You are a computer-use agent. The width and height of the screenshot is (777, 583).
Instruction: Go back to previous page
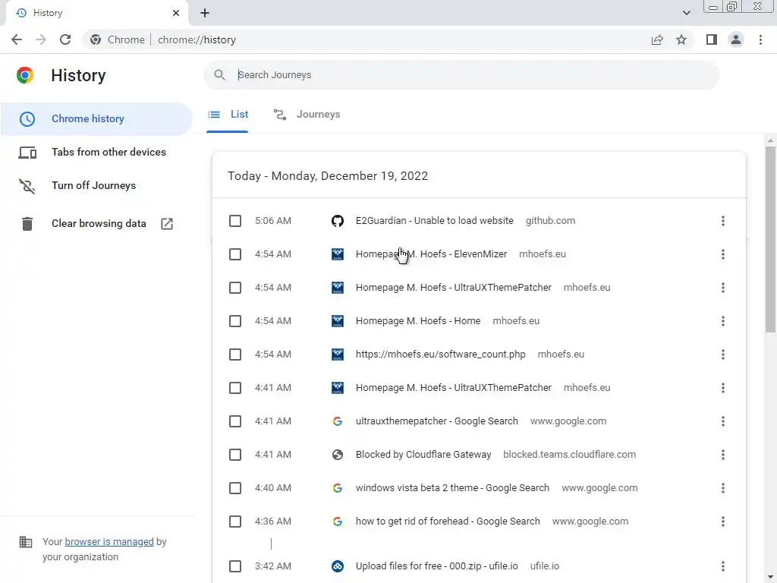[17, 39]
